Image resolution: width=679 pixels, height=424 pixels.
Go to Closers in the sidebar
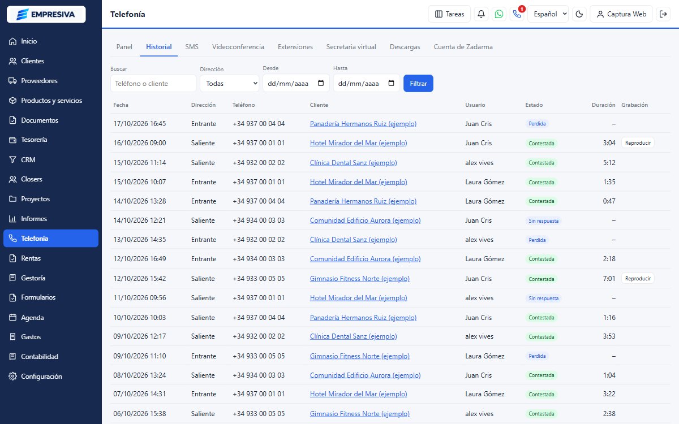point(51,179)
